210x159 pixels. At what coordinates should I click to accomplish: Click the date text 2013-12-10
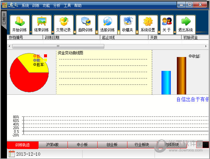point(28,154)
